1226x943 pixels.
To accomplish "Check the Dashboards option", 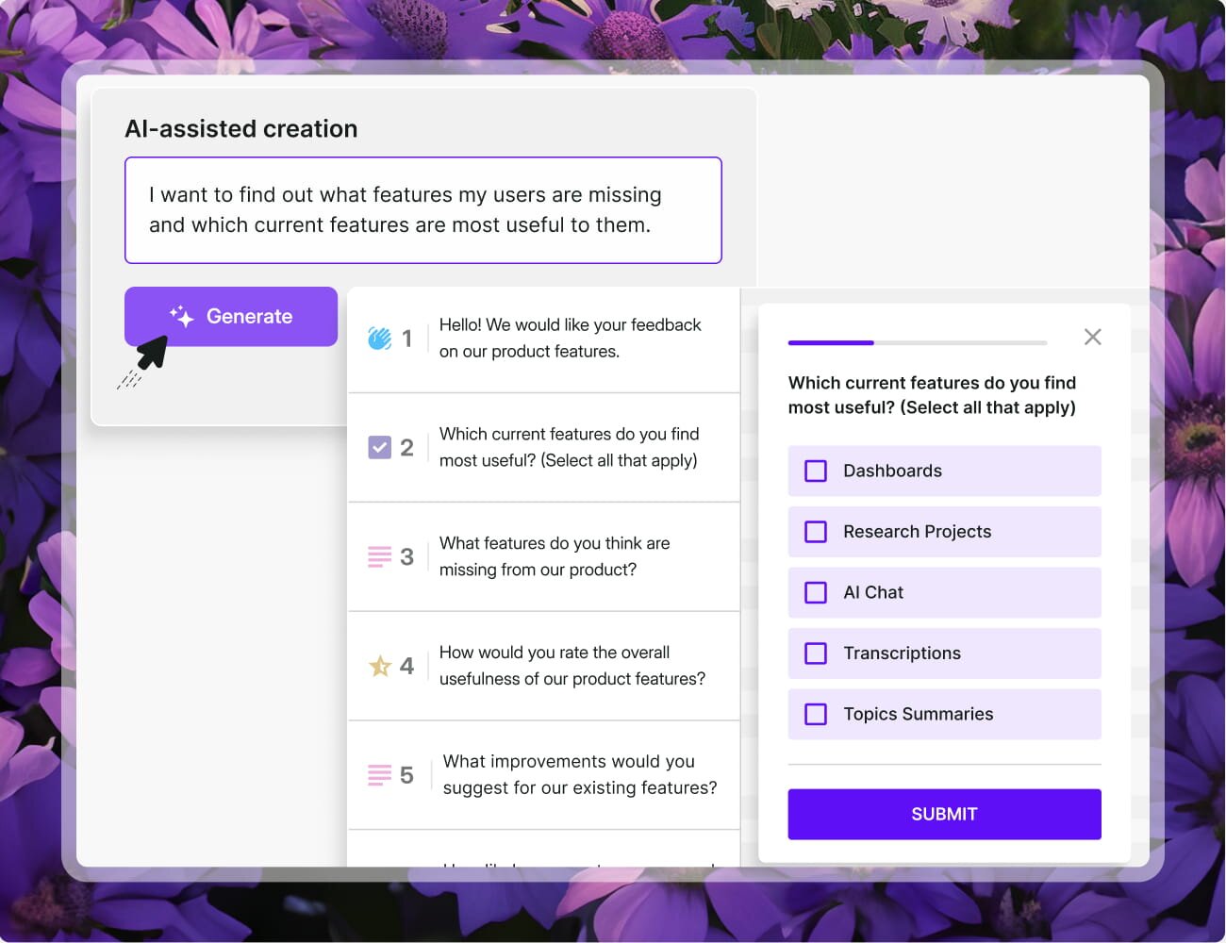I will point(816,471).
